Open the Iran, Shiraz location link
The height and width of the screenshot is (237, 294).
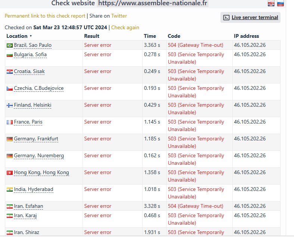pos(27,232)
